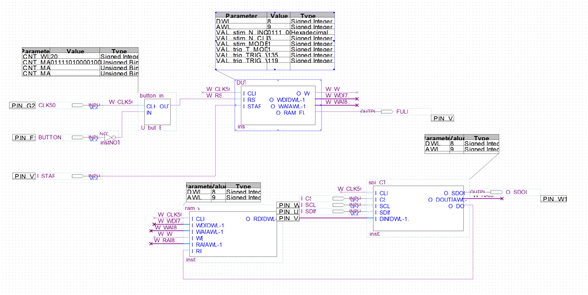Click IN port on button_in block

[149, 113]
